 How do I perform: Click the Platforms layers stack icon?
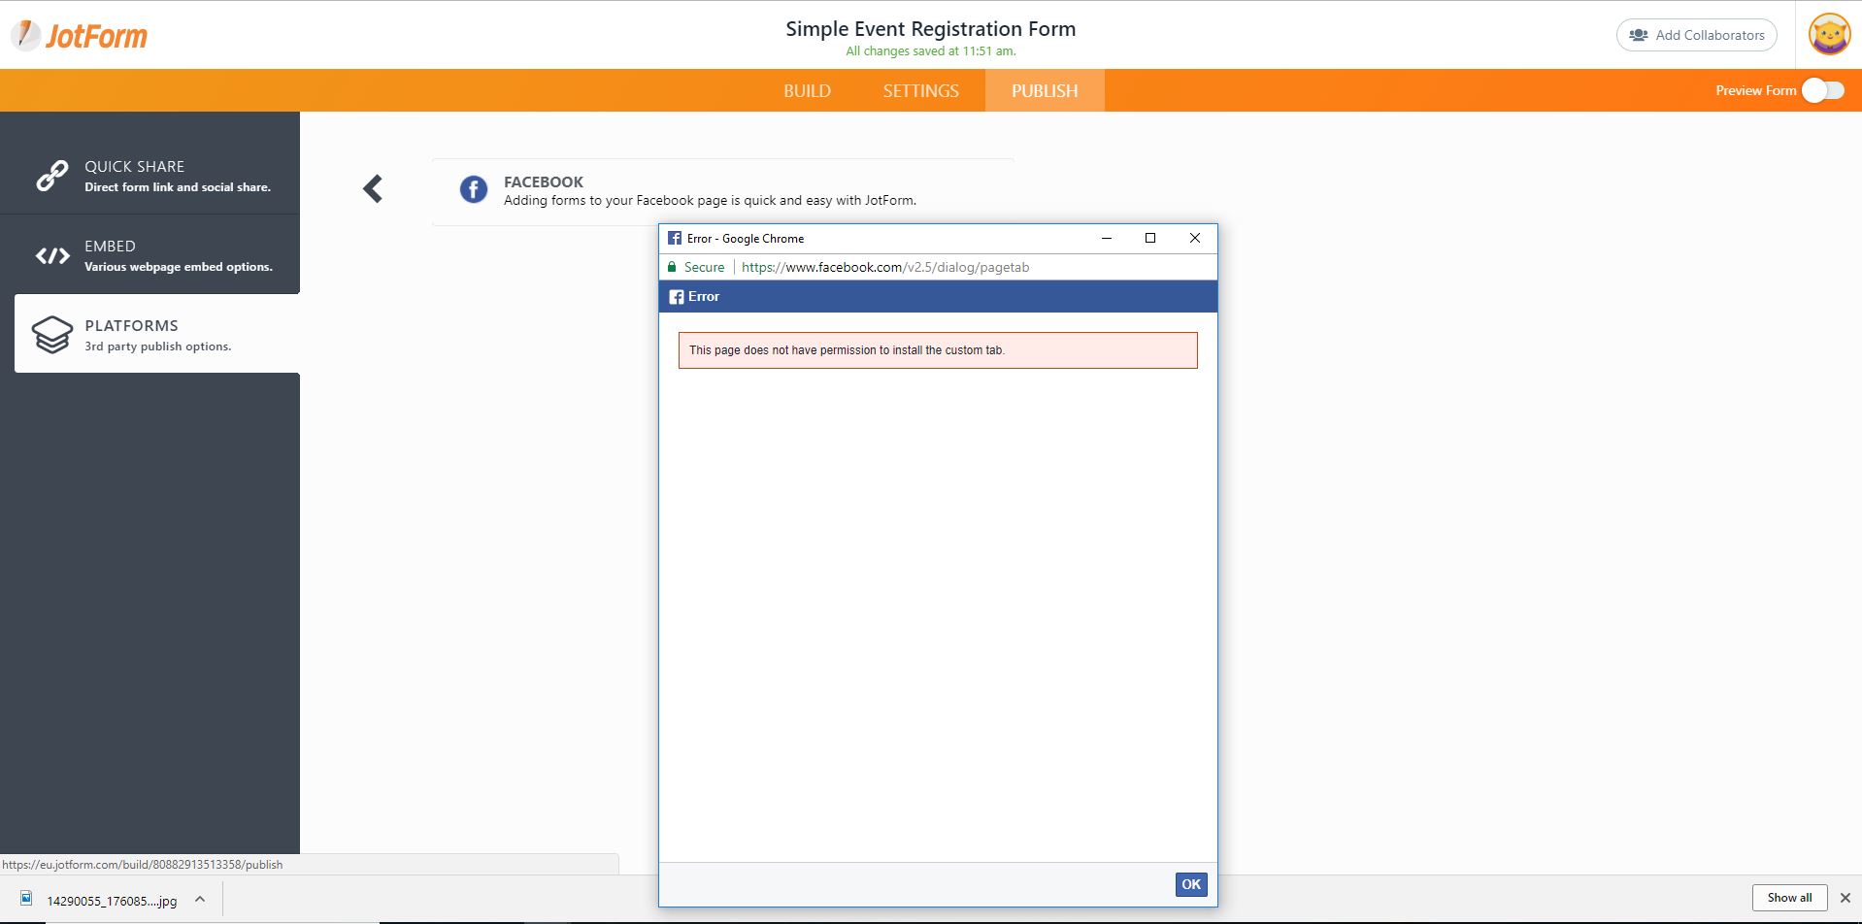click(52, 335)
